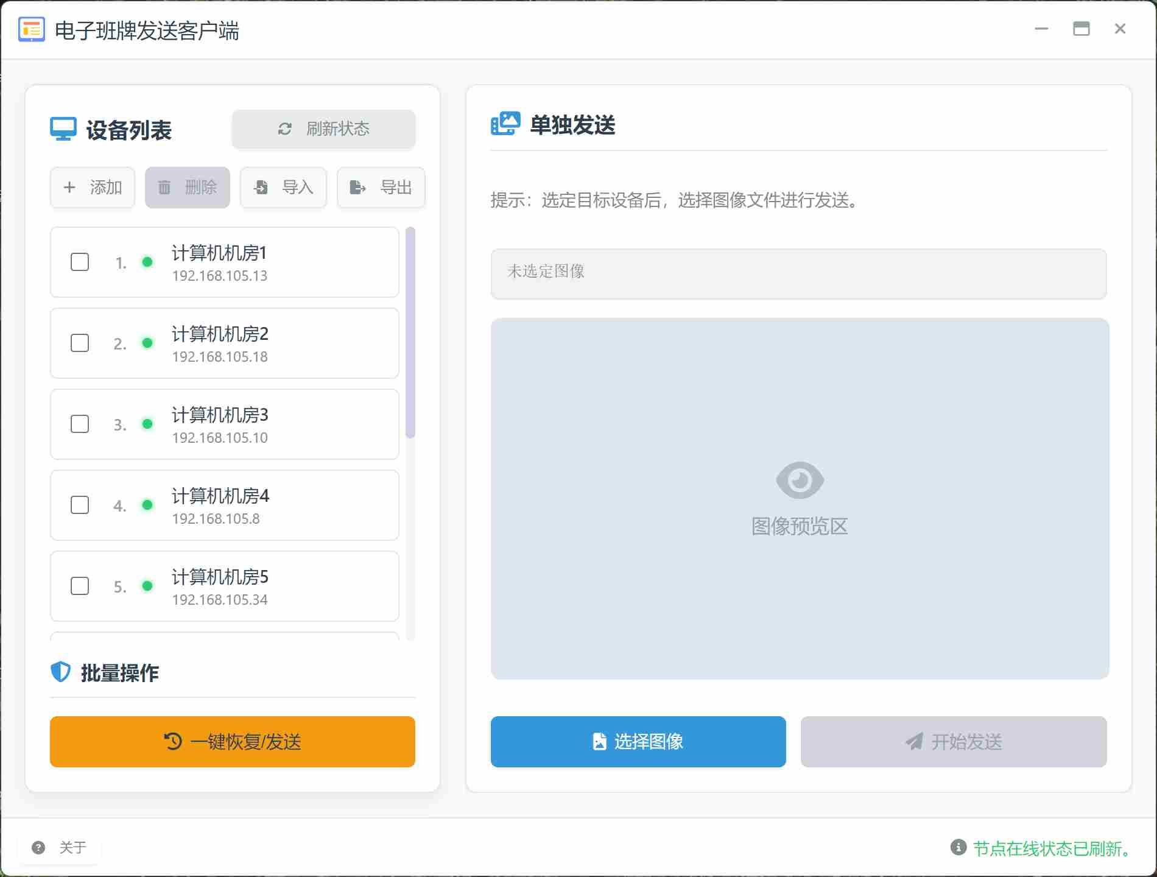Viewport: 1157px width, 877px height.
Task: Click the shield icon beside 批量操作
Action: pos(60,673)
